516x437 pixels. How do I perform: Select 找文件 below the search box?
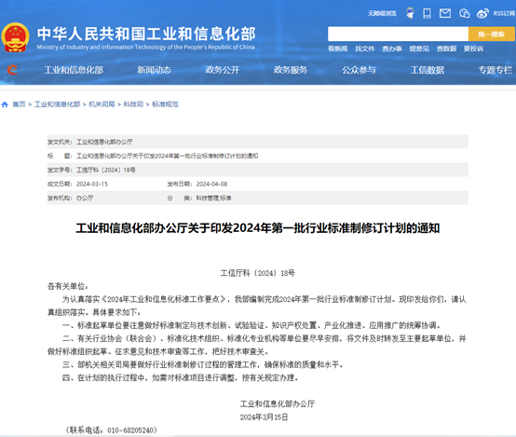(x=365, y=48)
